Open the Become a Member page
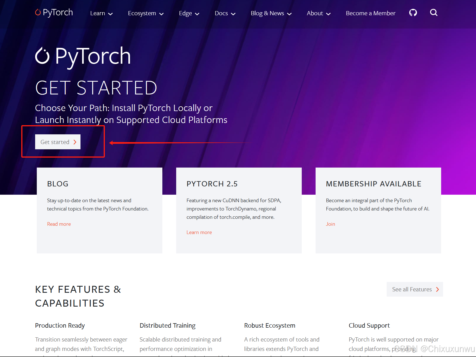The image size is (476, 357). click(x=371, y=13)
